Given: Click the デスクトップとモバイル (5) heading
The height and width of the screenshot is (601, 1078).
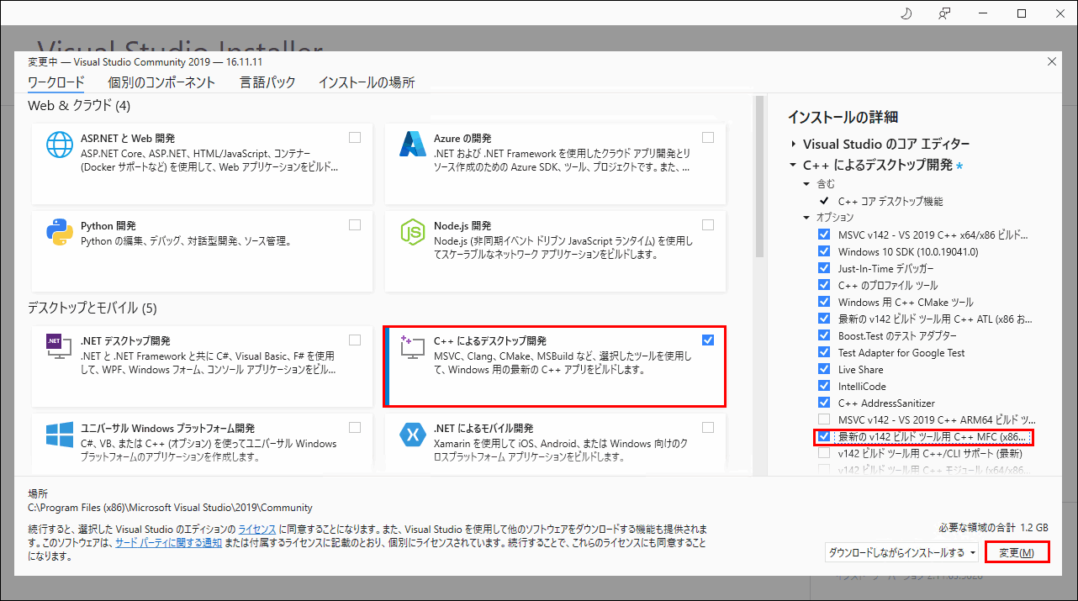Looking at the screenshot, I should 92,308.
